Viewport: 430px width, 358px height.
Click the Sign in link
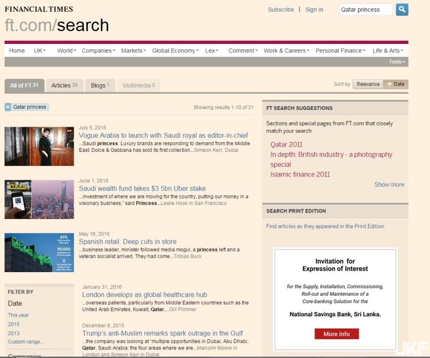click(314, 10)
